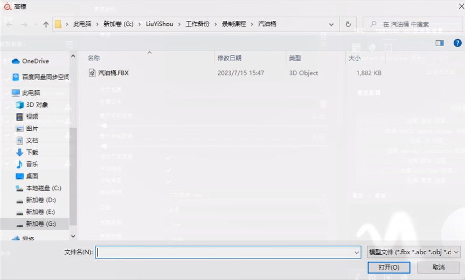Go up one folder level with up arrow
The width and height of the screenshot is (465, 280).
(x=46, y=25)
